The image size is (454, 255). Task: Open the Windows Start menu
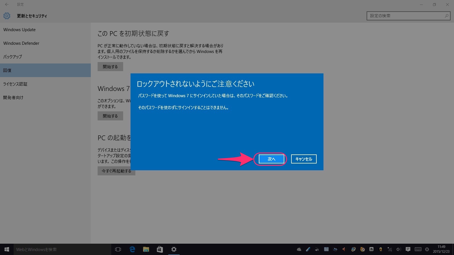[7, 249]
